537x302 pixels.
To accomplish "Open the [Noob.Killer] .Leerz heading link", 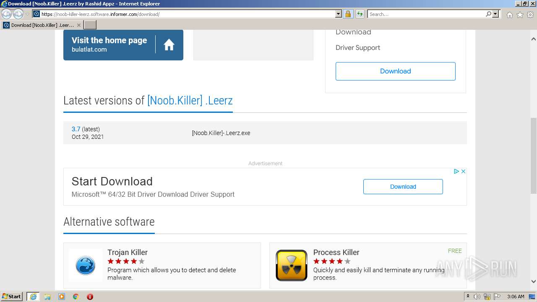I will [190, 101].
